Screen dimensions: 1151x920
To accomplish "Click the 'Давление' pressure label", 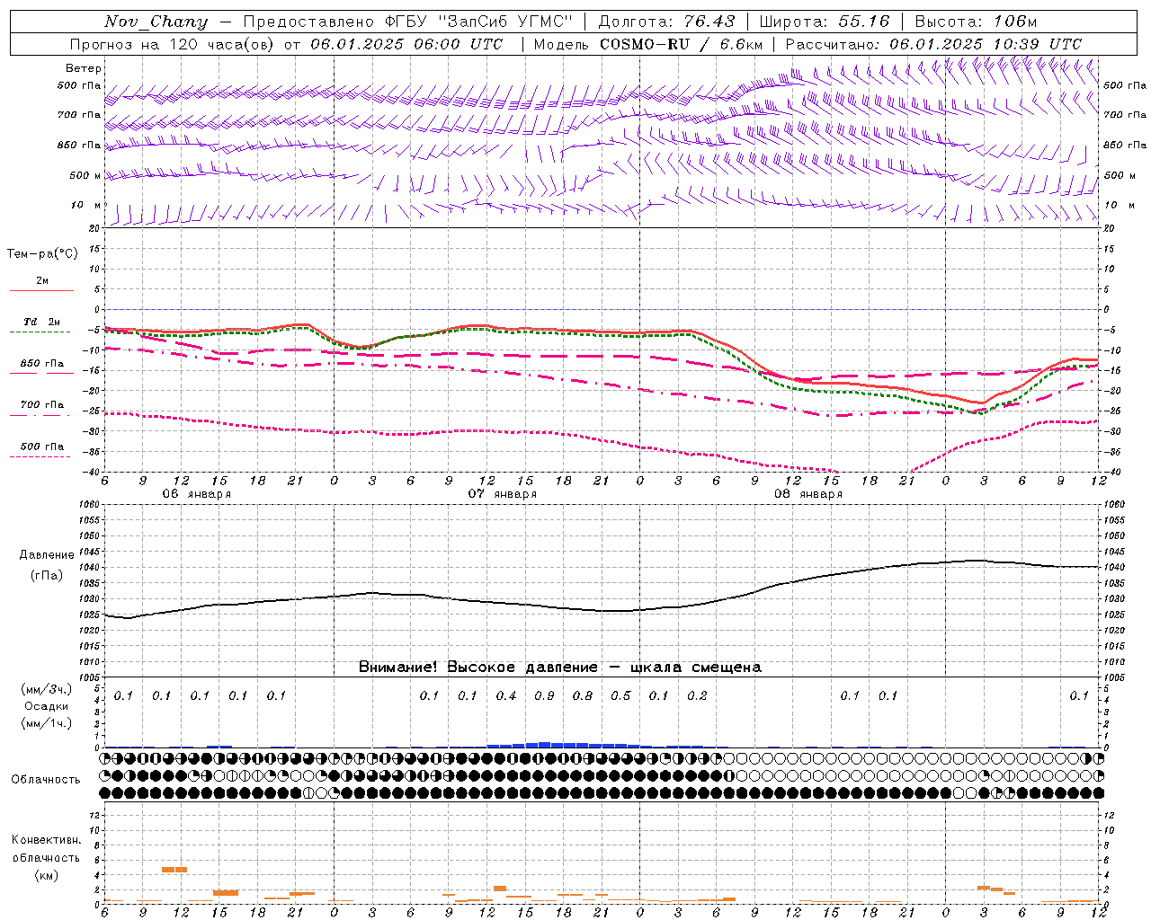I will tap(47, 555).
